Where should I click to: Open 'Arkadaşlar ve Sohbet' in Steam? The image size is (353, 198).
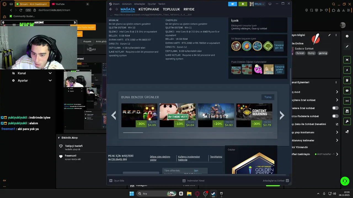pyautogui.click(x=276, y=181)
